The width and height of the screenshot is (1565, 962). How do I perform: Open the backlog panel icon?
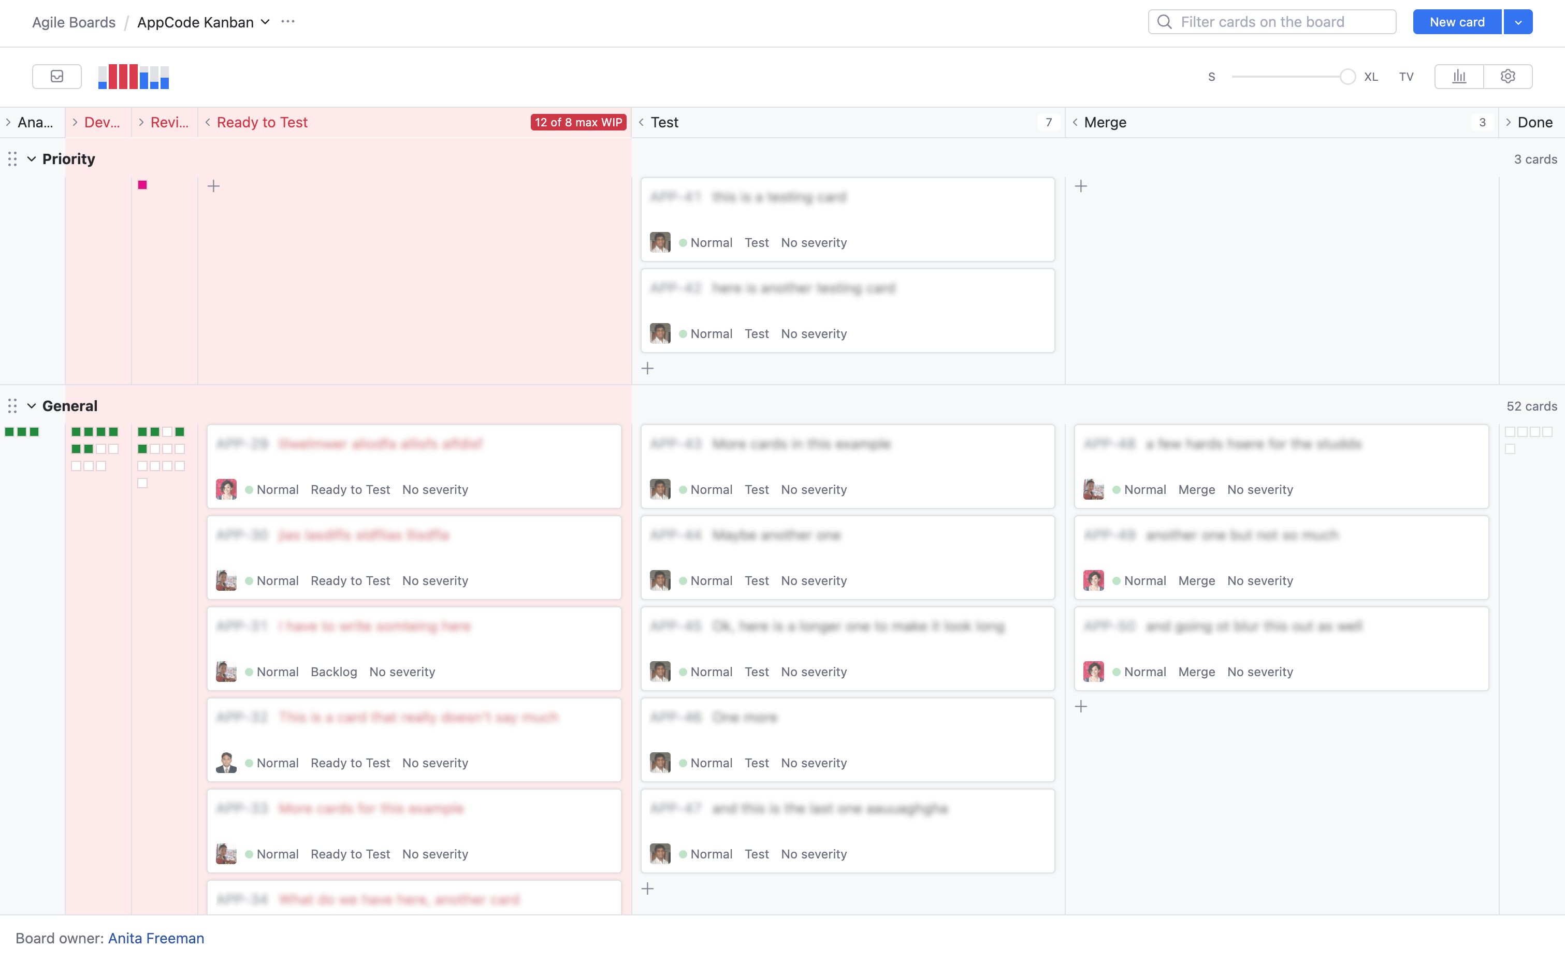pyautogui.click(x=56, y=76)
